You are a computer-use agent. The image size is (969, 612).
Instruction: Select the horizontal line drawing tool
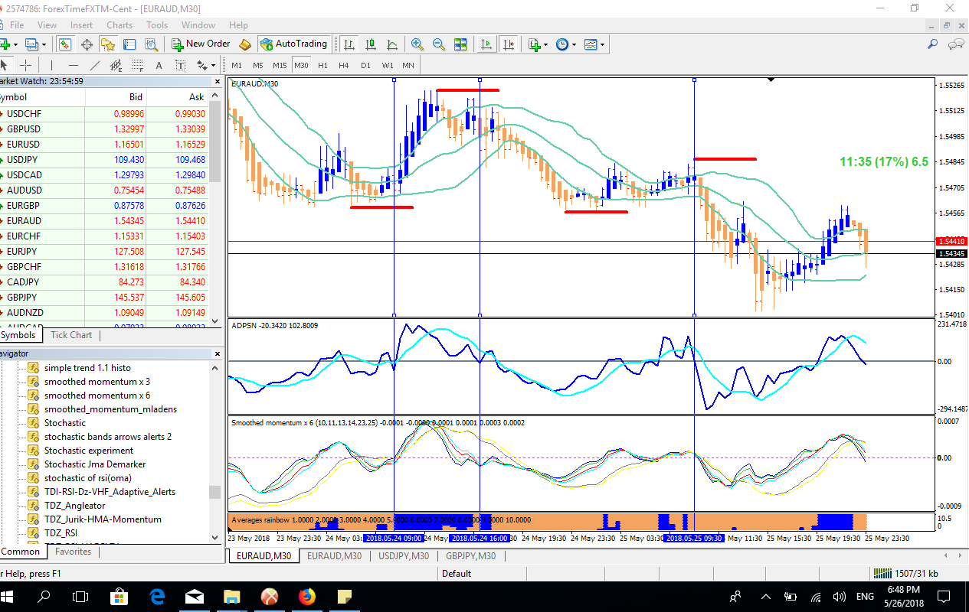coord(74,65)
